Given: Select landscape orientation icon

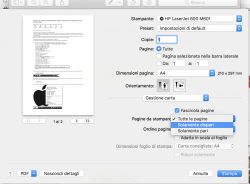Looking at the screenshot, I should pos(179,85).
